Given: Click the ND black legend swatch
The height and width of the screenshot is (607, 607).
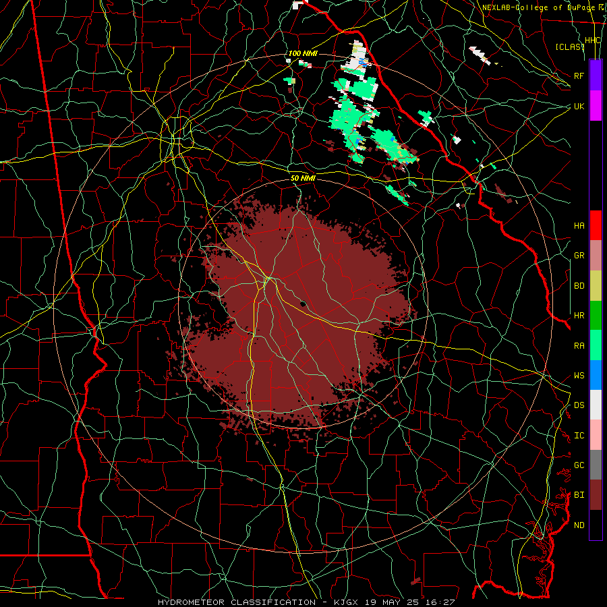Looking at the screenshot, I should tap(596, 525).
